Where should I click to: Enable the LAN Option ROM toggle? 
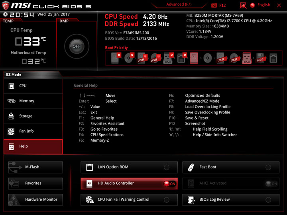[x=167, y=167]
